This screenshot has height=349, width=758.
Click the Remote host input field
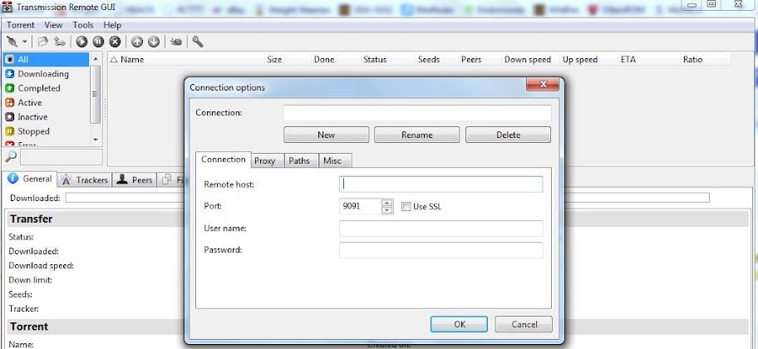point(441,184)
